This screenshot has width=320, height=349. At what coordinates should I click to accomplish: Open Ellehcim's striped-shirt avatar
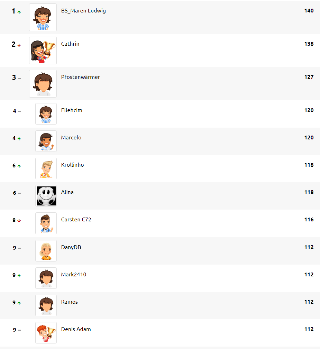46,114
